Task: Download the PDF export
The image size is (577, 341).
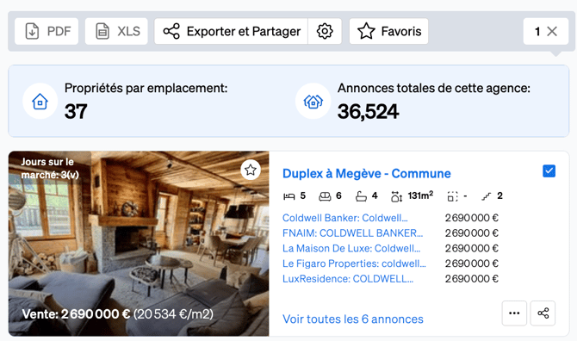Action: (x=47, y=31)
